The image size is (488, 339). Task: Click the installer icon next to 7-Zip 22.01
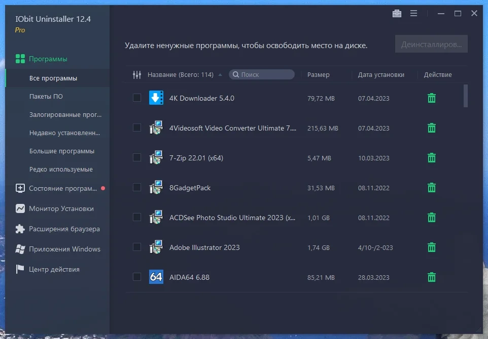[156, 157]
